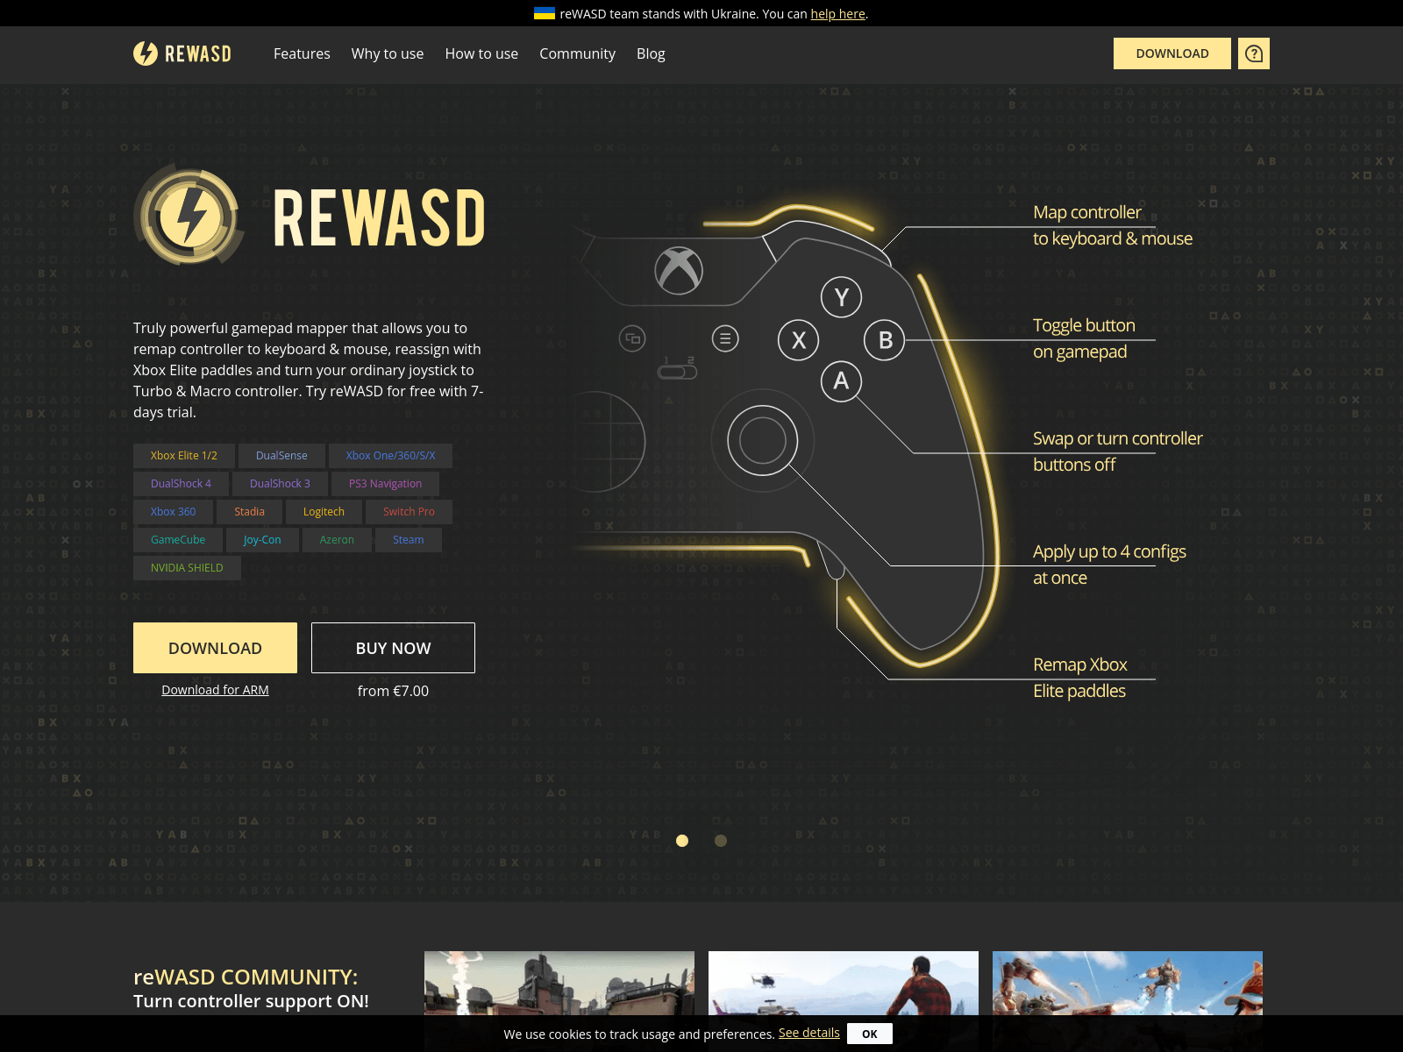Click the large reWASD lightning bolt emblem
Screen dimensions: 1403x1052
[x=189, y=215]
